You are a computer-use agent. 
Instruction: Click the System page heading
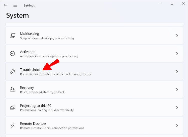click(x=17, y=15)
